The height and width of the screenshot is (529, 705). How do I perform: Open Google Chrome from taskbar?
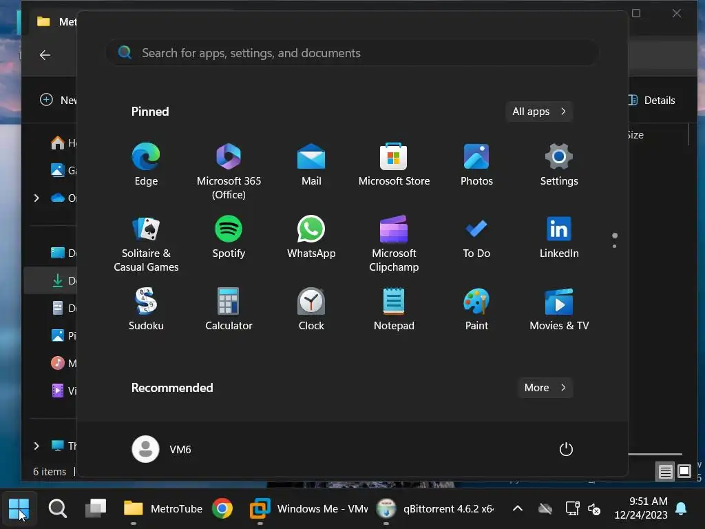click(x=222, y=509)
